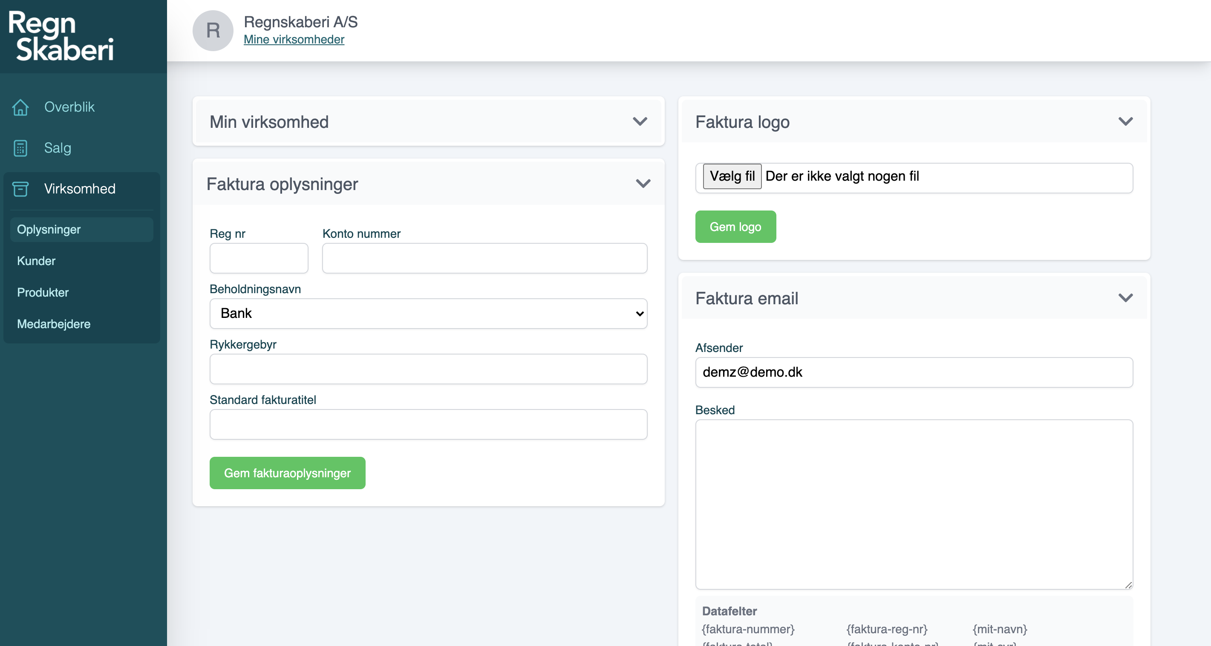Click the Vælg fil file chooser
This screenshot has width=1211, height=646.
tap(732, 176)
